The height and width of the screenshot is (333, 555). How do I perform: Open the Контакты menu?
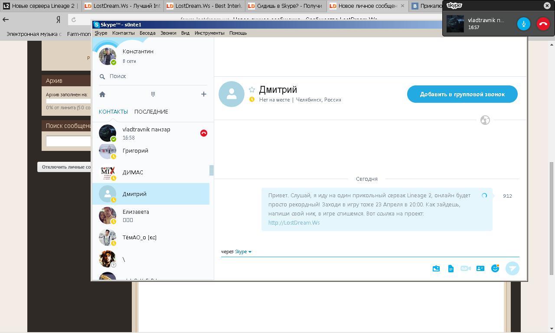(123, 33)
